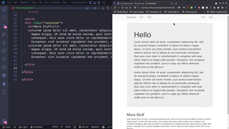Open a new browser tab
The image size is (229, 129).
click(176, 3)
